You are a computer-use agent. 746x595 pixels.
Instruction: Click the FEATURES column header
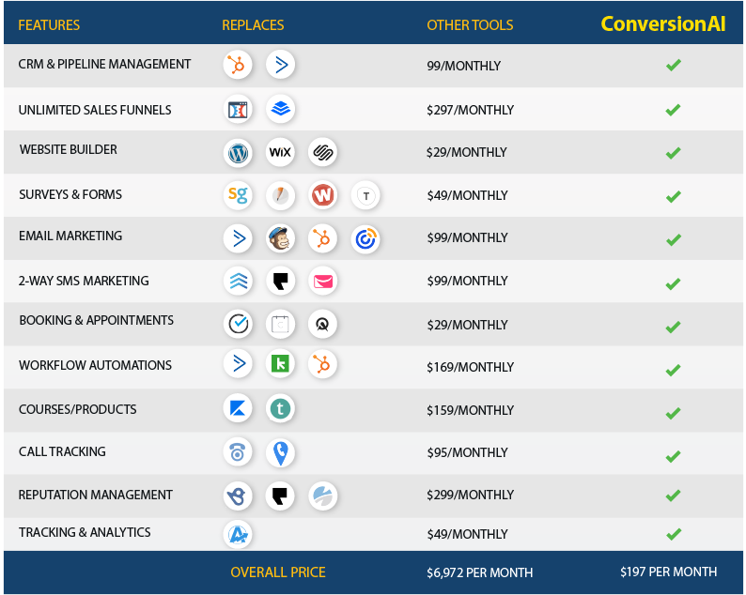tap(49, 24)
